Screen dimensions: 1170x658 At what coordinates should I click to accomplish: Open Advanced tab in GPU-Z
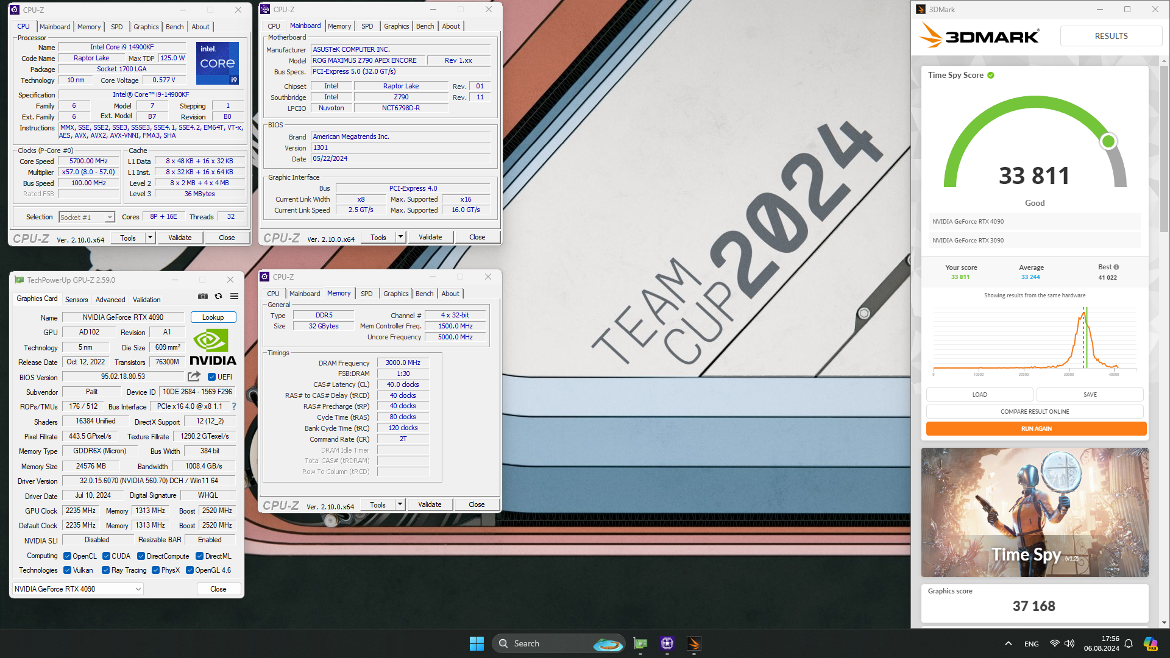[110, 300]
